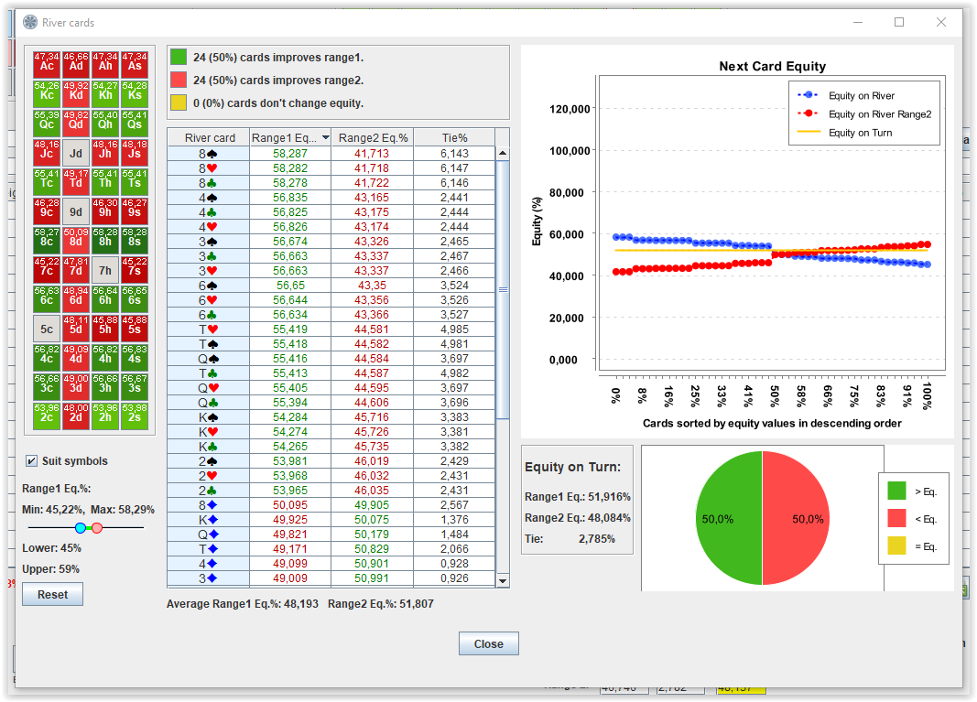Click the red improves range2 color swatch

coord(179,80)
